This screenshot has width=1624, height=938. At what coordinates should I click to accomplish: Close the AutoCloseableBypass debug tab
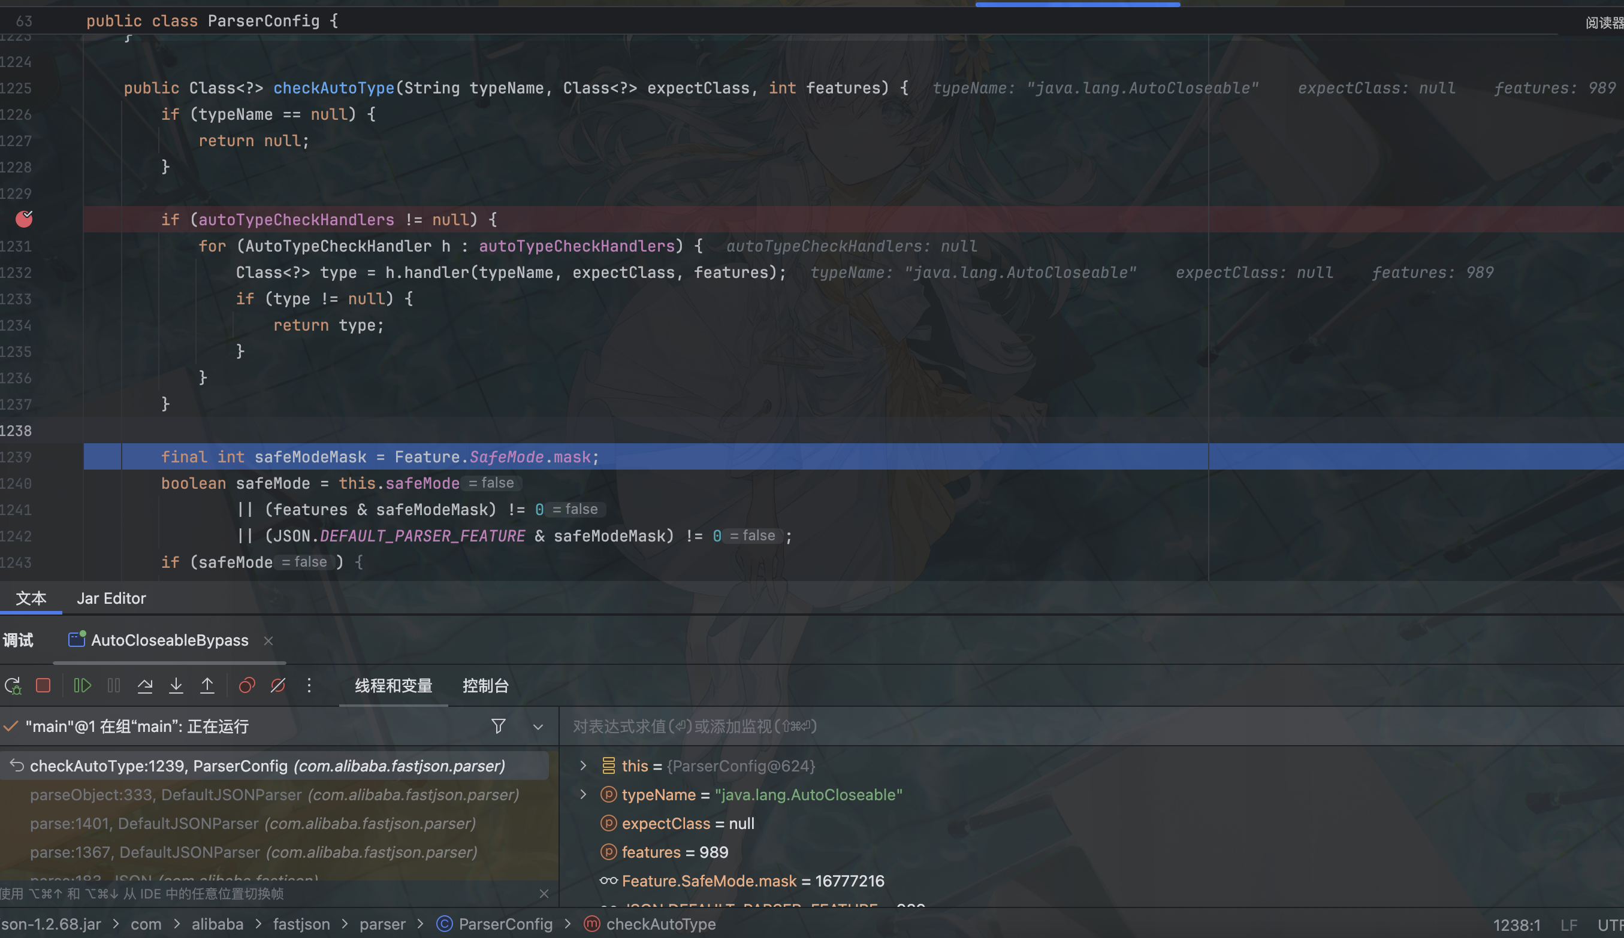[268, 641]
